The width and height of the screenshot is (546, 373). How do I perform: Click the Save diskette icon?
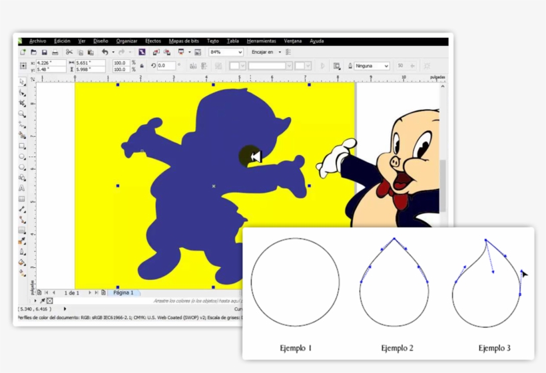pos(44,52)
